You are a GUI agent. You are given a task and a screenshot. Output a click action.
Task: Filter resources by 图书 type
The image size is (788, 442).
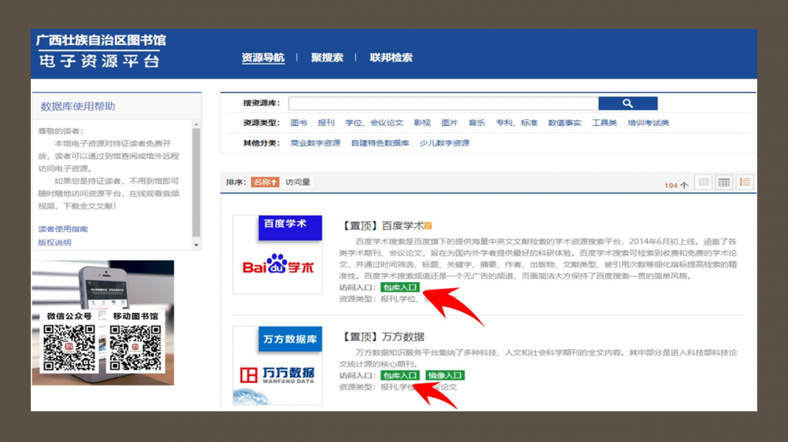pyautogui.click(x=299, y=123)
